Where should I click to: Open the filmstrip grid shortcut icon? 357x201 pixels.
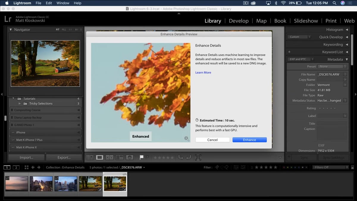(26, 167)
